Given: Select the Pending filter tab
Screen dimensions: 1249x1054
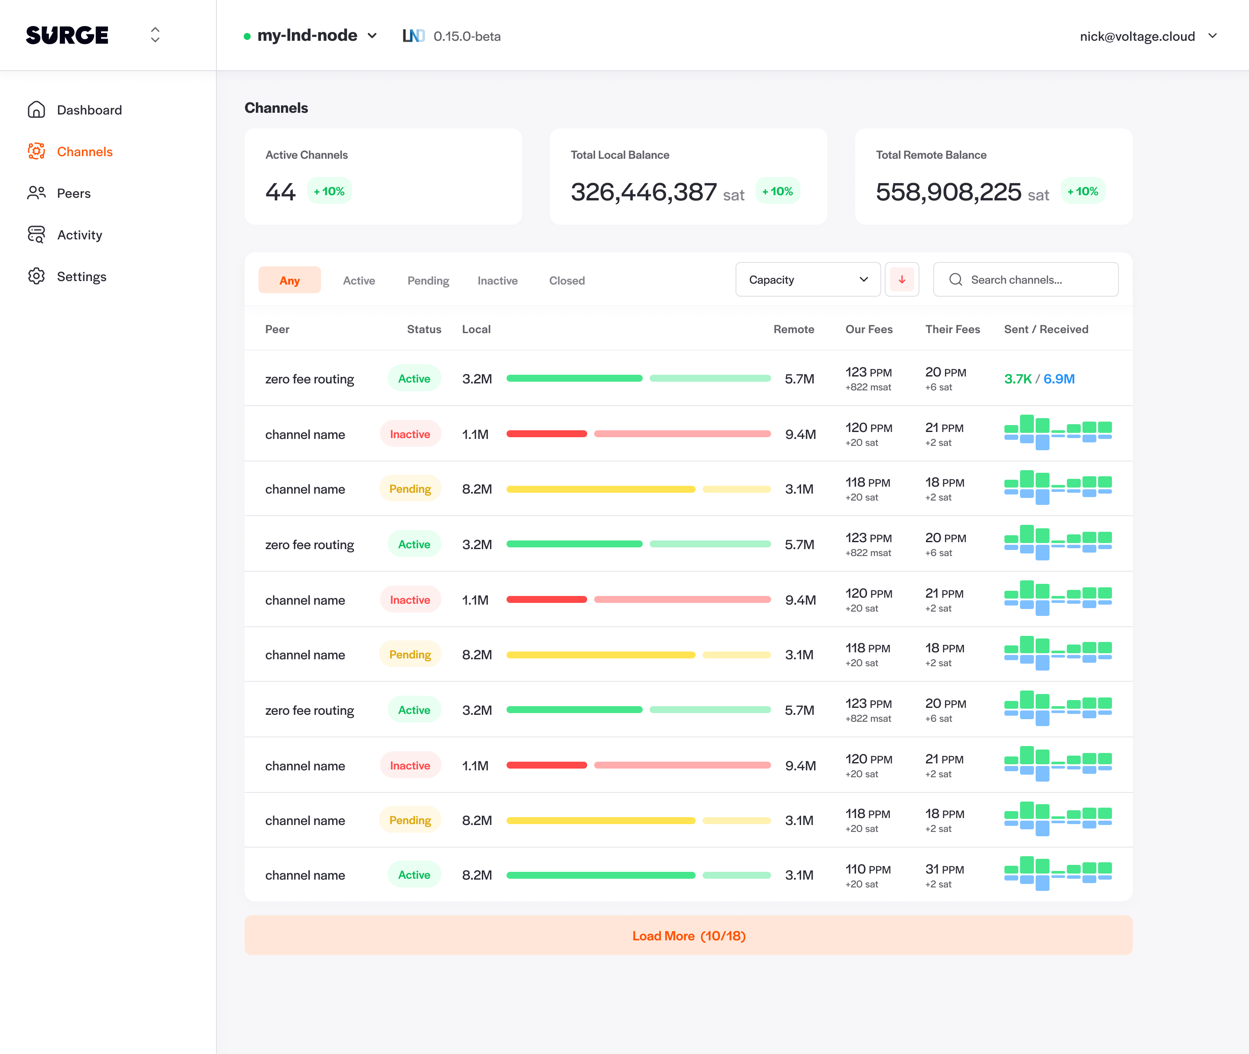Looking at the screenshot, I should click(428, 280).
